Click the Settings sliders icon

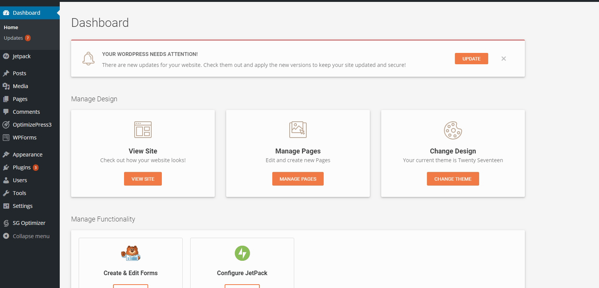[6, 206]
